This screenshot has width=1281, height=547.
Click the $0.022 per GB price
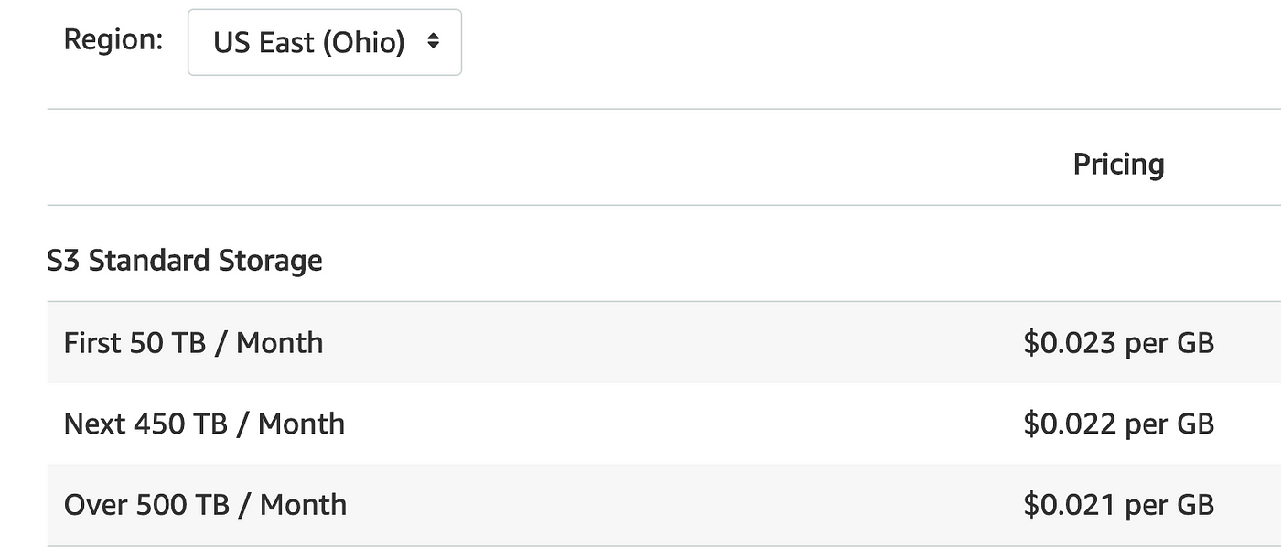1118,424
